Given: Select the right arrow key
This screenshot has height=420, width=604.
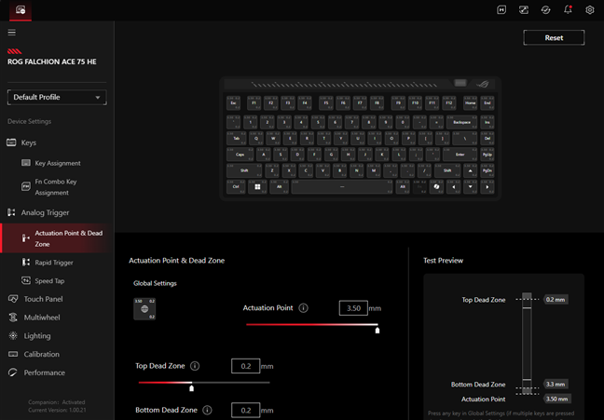Looking at the screenshot, I should (x=487, y=186).
